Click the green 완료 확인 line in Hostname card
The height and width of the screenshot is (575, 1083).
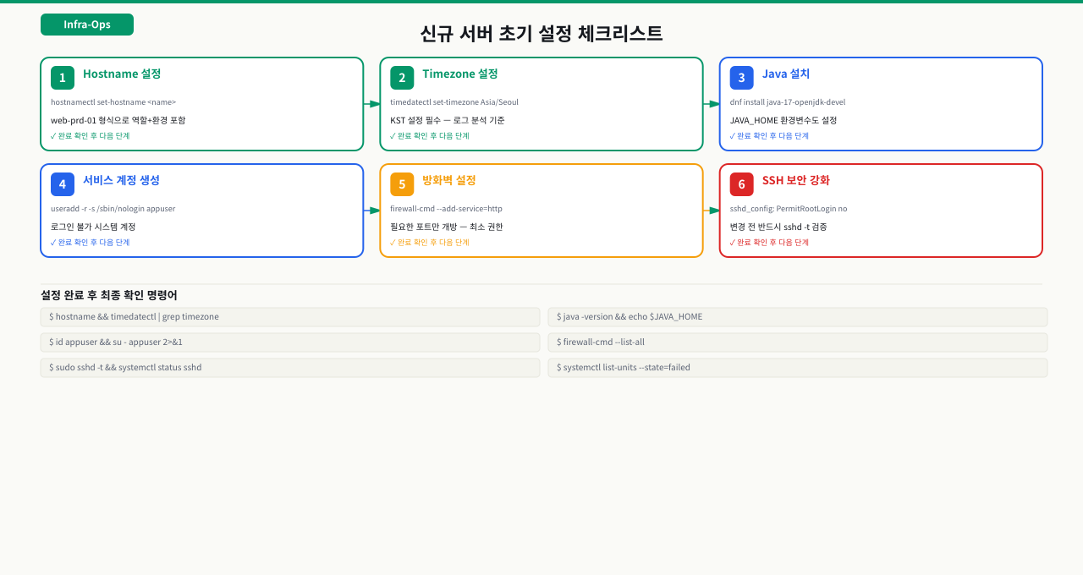pos(91,136)
